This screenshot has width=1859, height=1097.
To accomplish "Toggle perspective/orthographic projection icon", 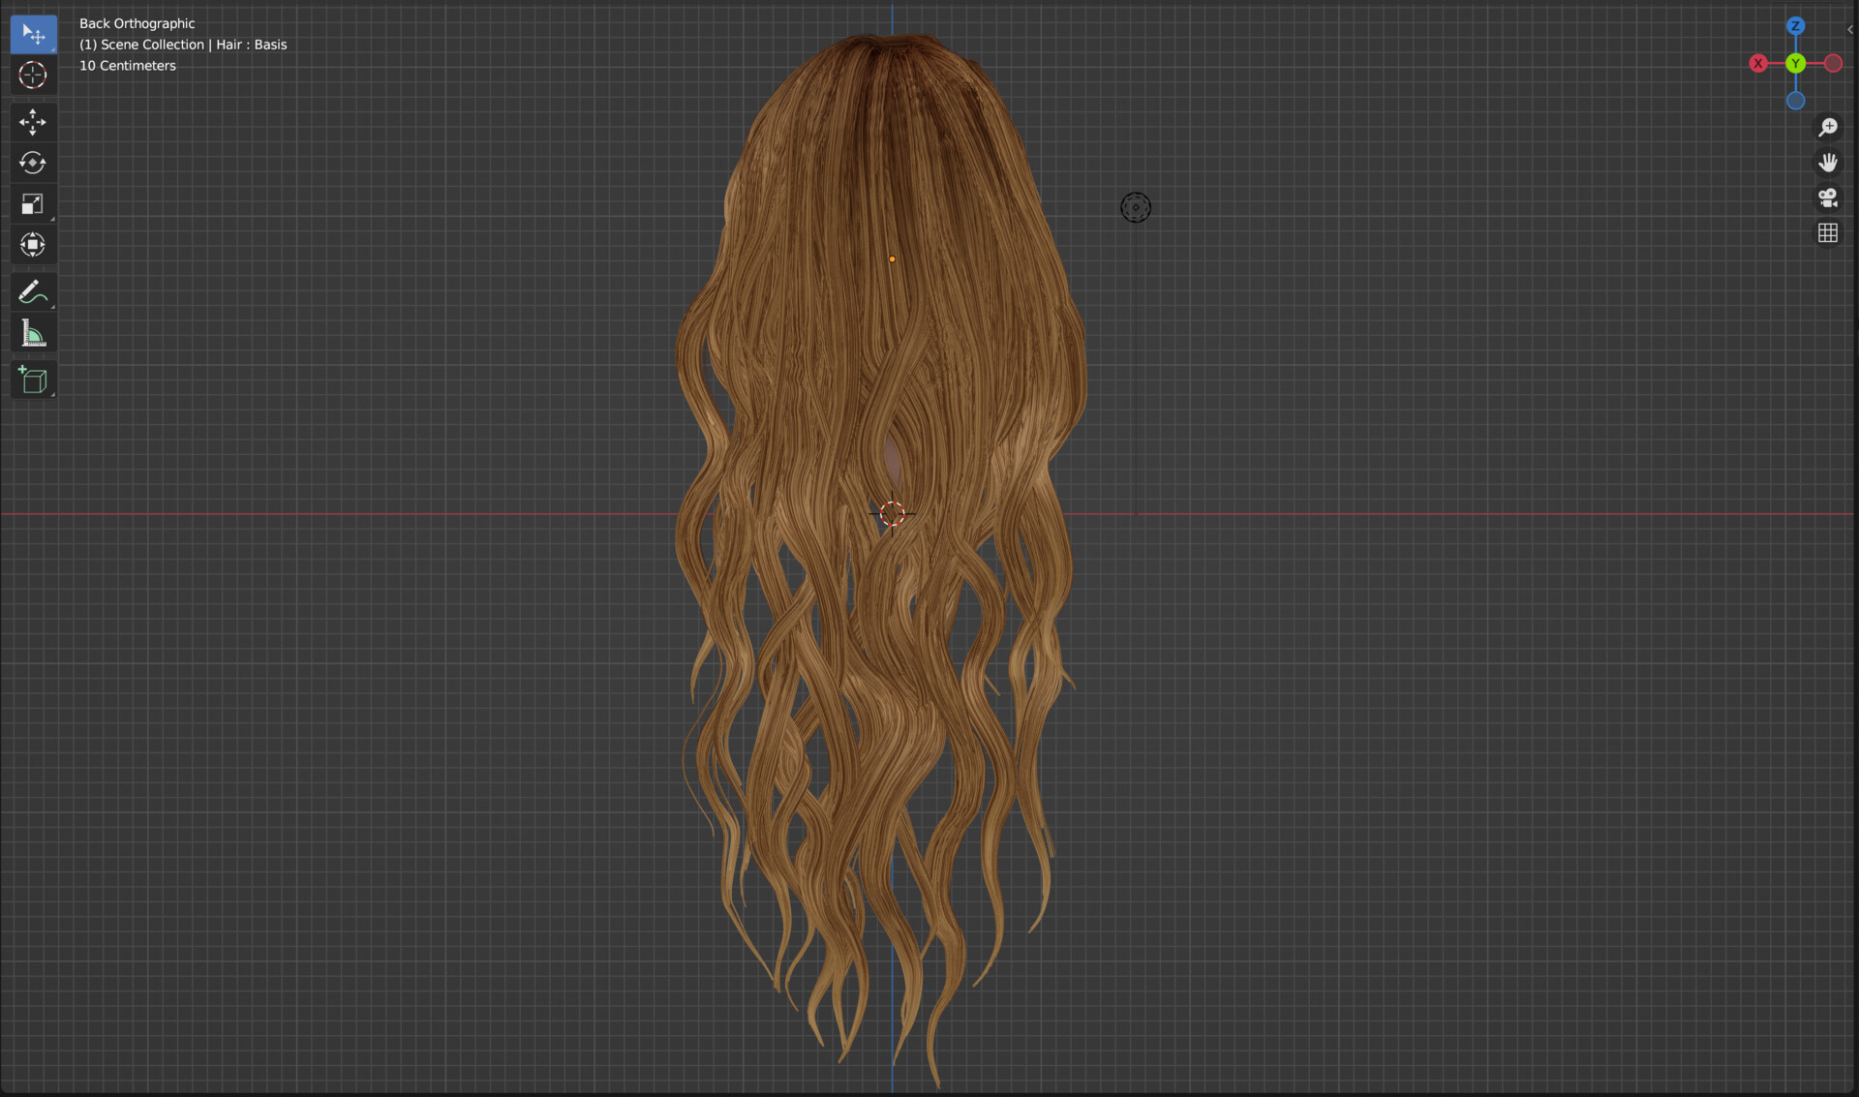I will pos(1828,232).
